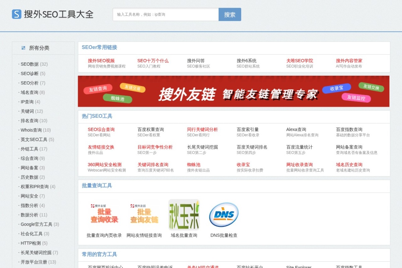Open the 百度索引量 tool link
The width and height of the screenshot is (402, 268).
coord(248,129)
